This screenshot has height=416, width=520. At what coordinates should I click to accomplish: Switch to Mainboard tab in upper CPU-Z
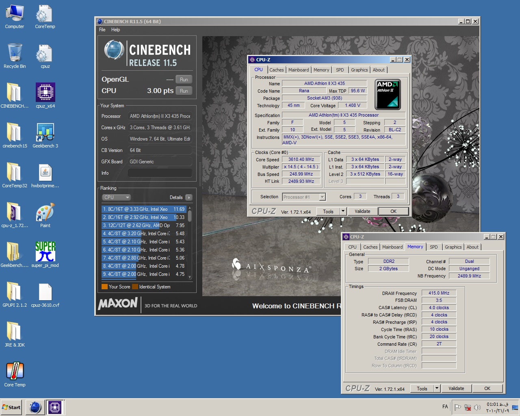tap(299, 70)
